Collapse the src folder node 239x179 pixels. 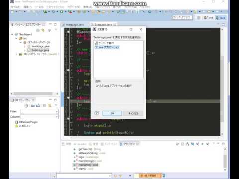click(16, 38)
